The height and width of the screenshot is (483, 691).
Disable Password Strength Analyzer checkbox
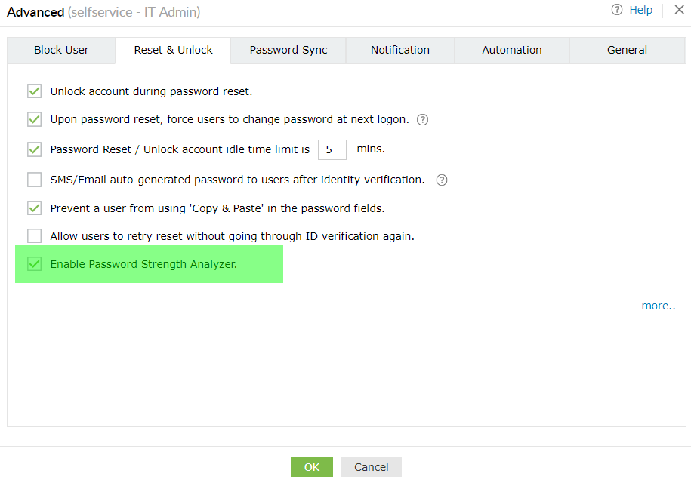(35, 264)
